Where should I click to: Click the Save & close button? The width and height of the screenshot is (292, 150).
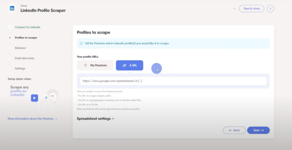click(x=251, y=8)
